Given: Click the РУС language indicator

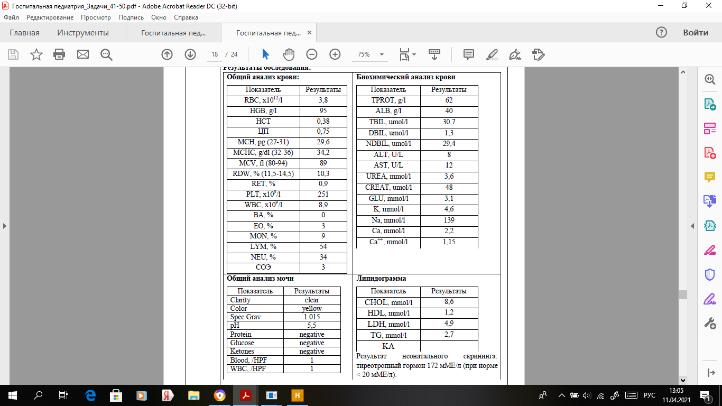Looking at the screenshot, I should 650,395.
